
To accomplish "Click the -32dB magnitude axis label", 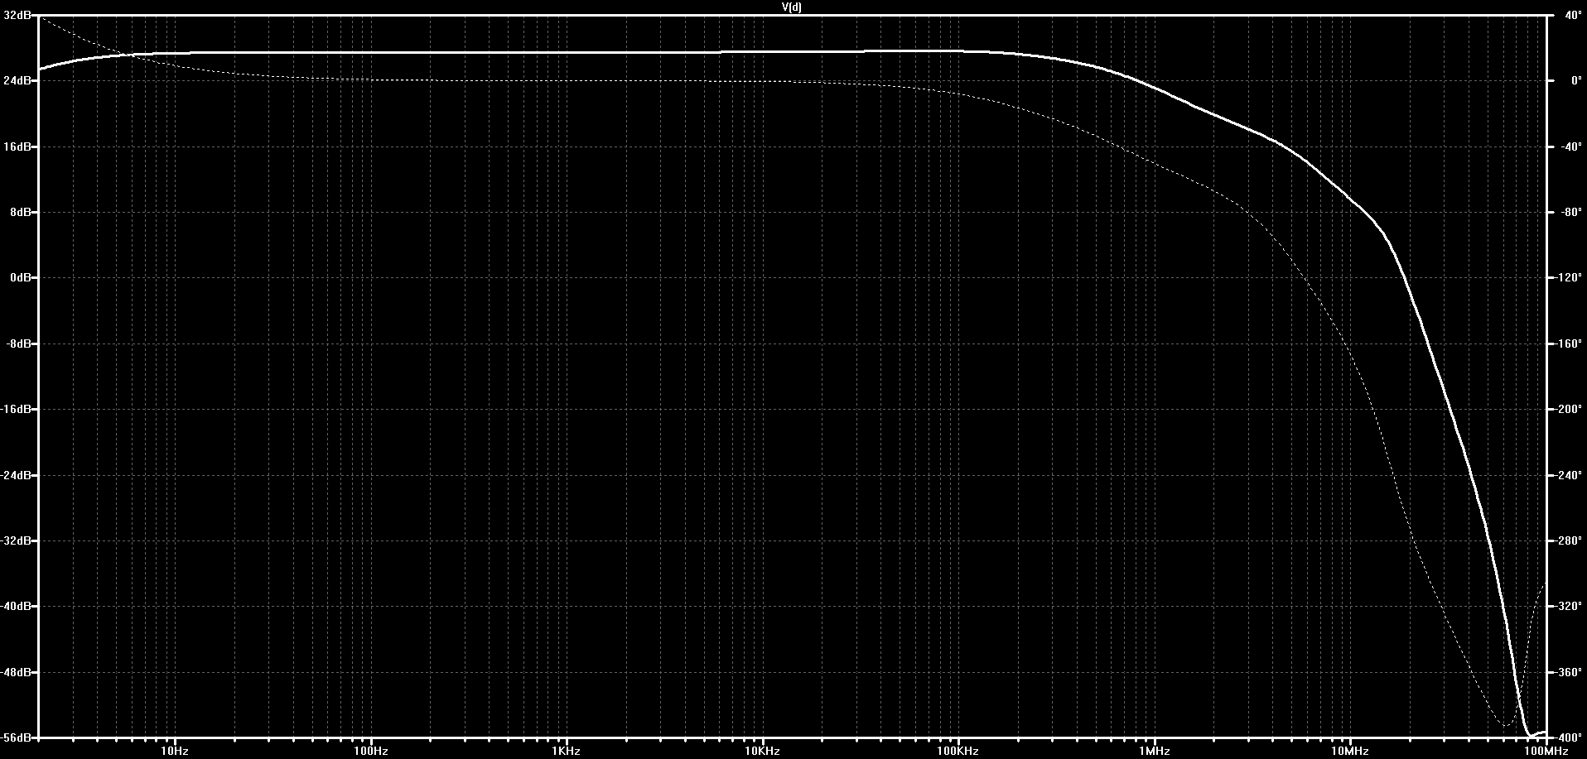I will 17,540.
